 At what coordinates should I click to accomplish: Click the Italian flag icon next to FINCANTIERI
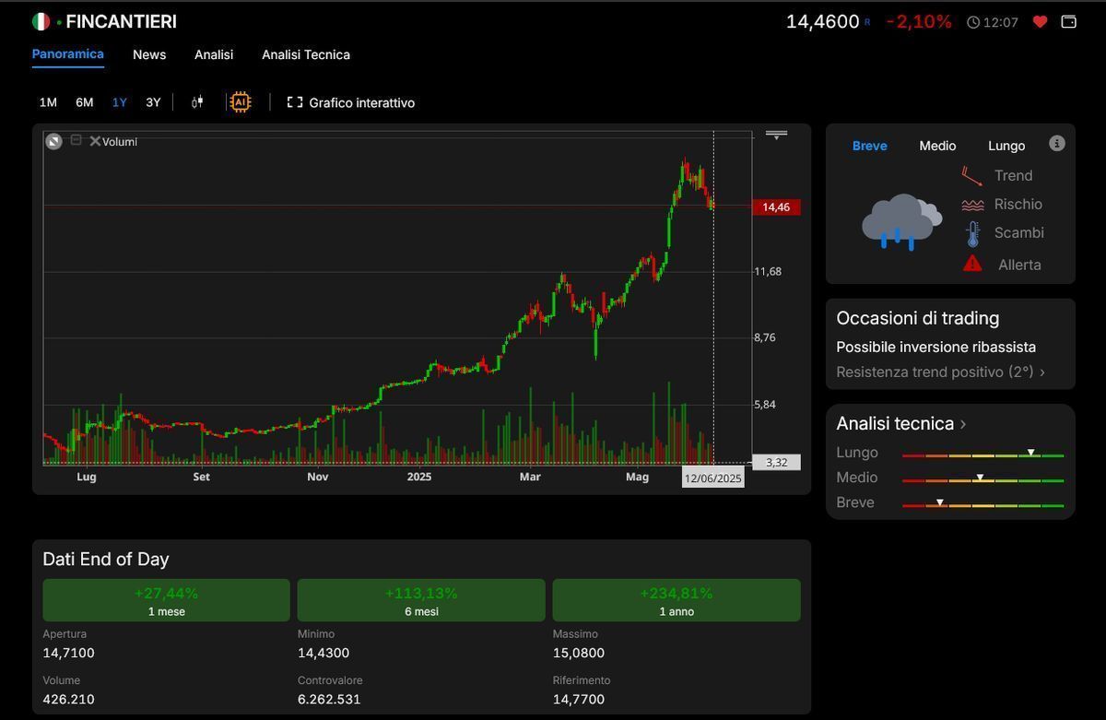pos(41,21)
